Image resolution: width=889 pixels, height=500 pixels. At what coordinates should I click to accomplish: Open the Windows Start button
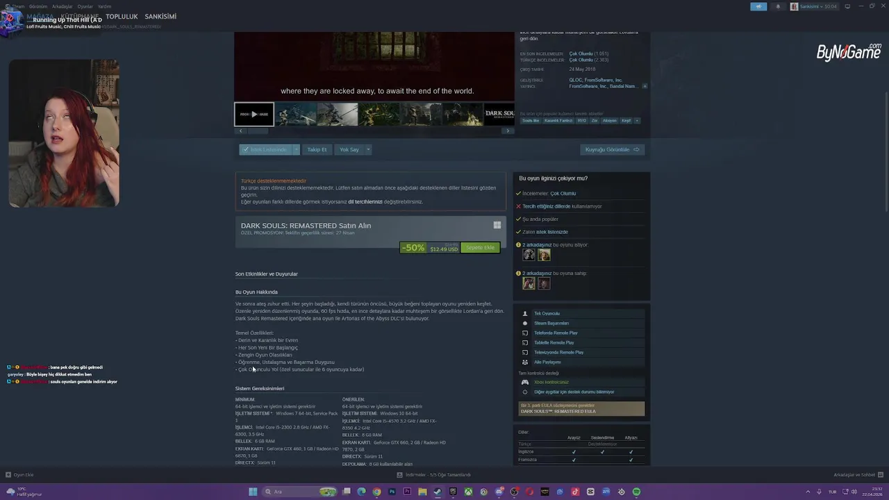pos(253,492)
